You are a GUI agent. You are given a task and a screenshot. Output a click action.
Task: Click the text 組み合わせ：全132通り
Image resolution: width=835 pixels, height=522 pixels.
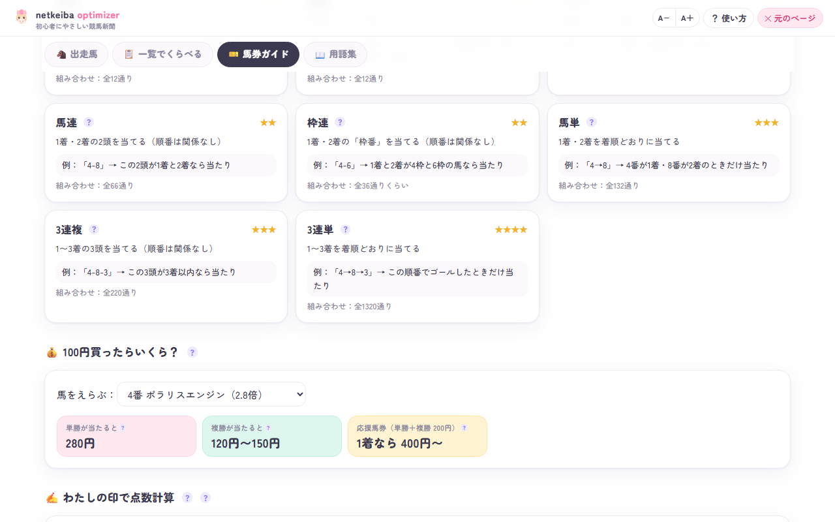click(x=599, y=186)
